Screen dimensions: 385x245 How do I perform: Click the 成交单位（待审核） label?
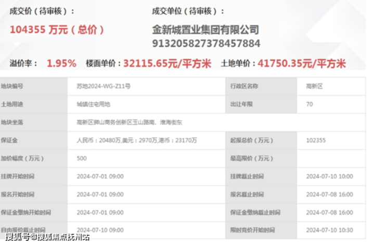(x=188, y=11)
